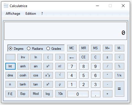Click the digit 6 key
Screen dimensions: 132x105
pyautogui.click(x=96, y=75)
